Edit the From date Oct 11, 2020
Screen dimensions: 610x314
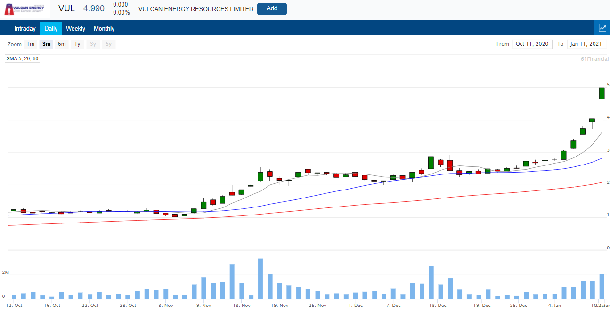click(x=532, y=44)
